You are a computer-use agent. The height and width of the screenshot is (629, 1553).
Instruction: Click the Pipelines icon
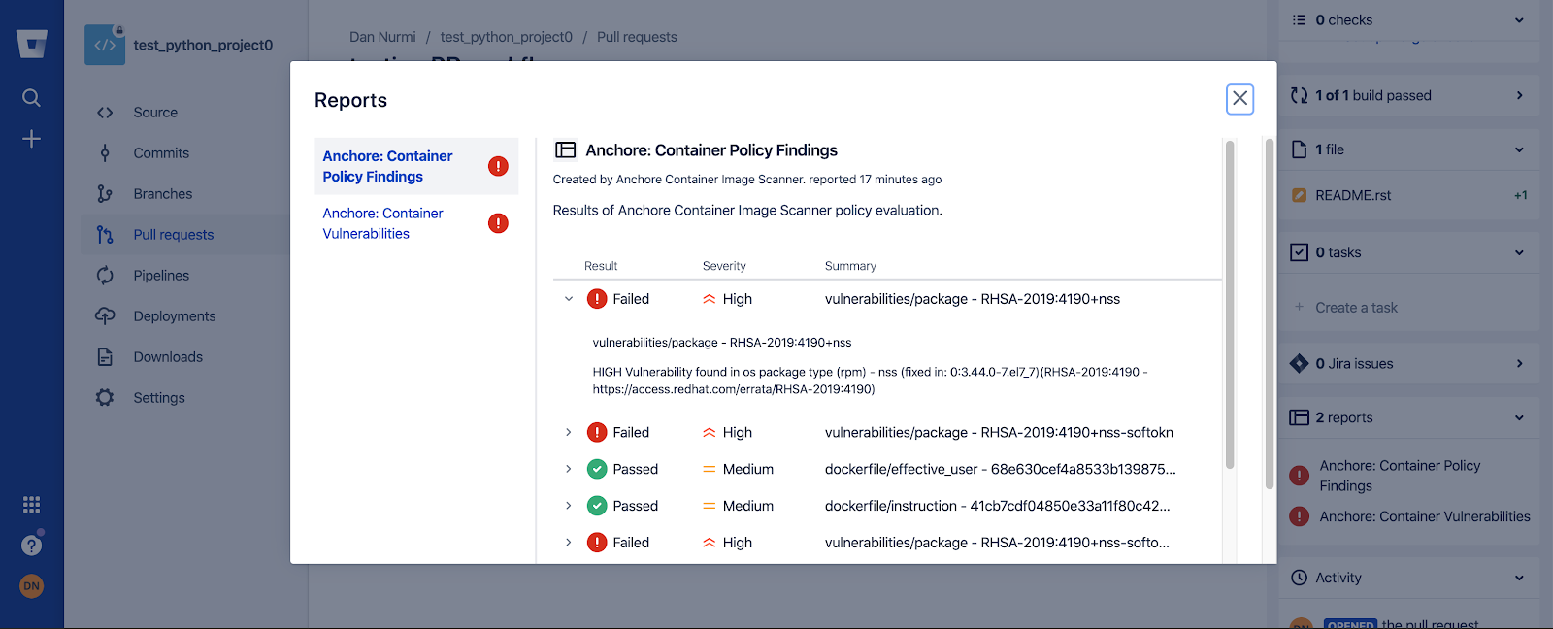click(105, 276)
